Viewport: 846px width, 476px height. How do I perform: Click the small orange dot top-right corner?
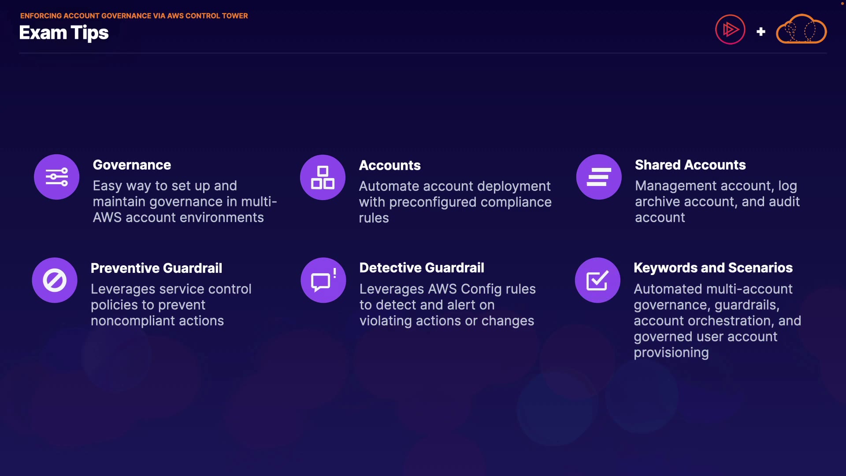click(x=842, y=4)
